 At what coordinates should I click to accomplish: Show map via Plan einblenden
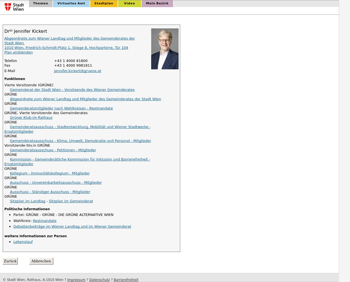[18, 52]
